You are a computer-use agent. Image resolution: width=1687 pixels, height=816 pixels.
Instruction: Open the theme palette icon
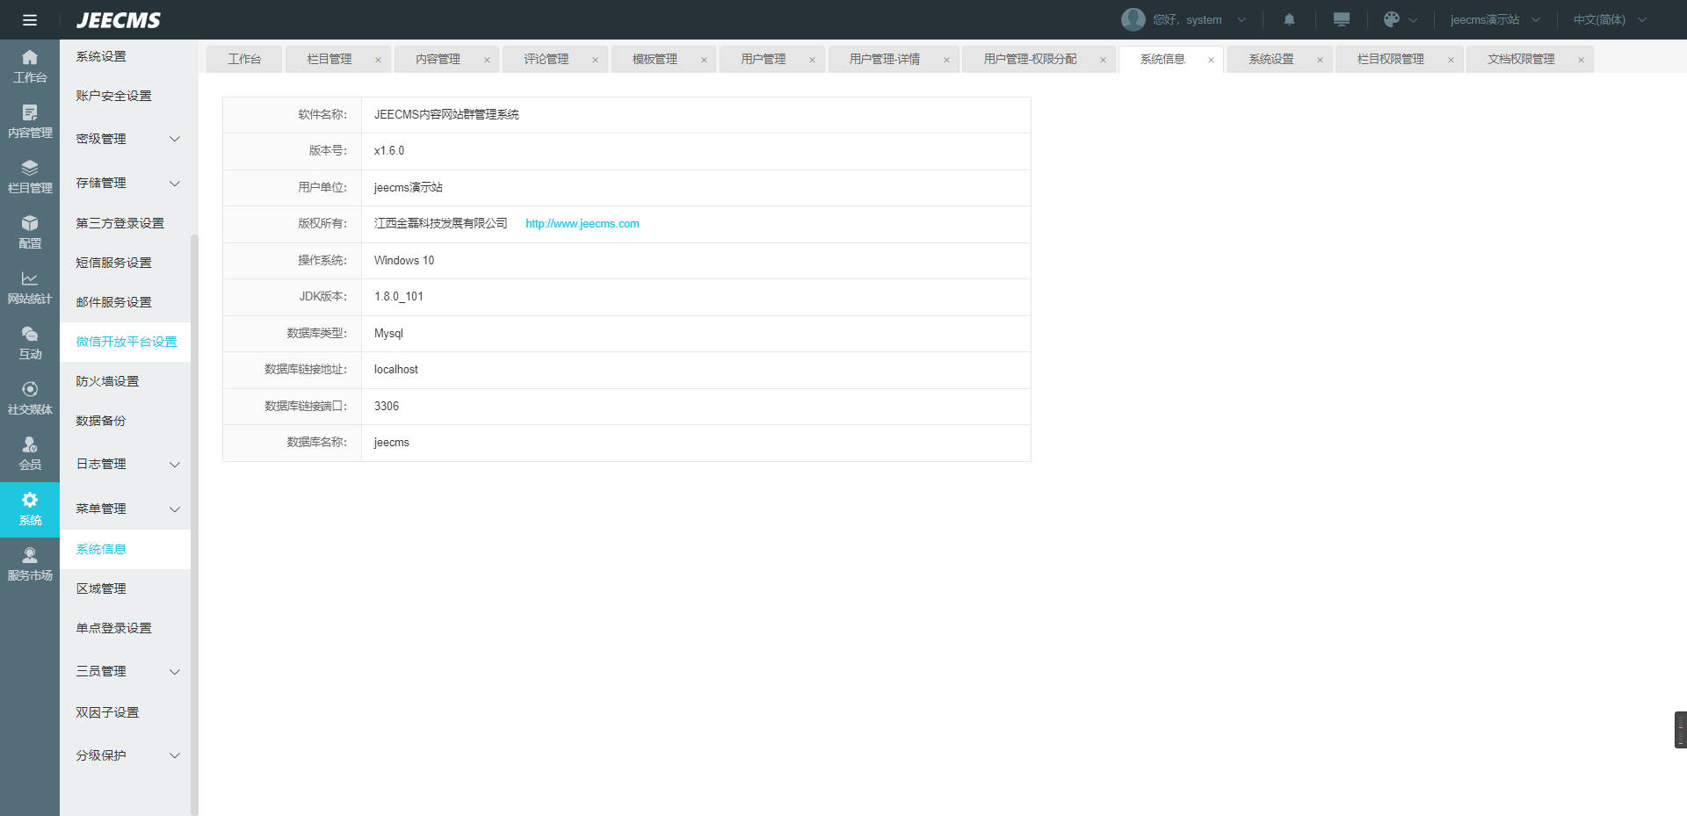(1392, 19)
